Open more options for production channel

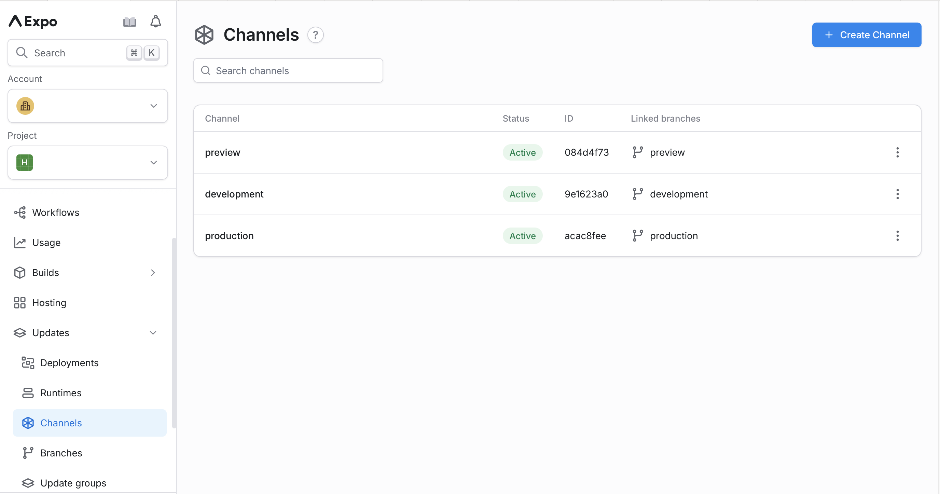point(897,236)
